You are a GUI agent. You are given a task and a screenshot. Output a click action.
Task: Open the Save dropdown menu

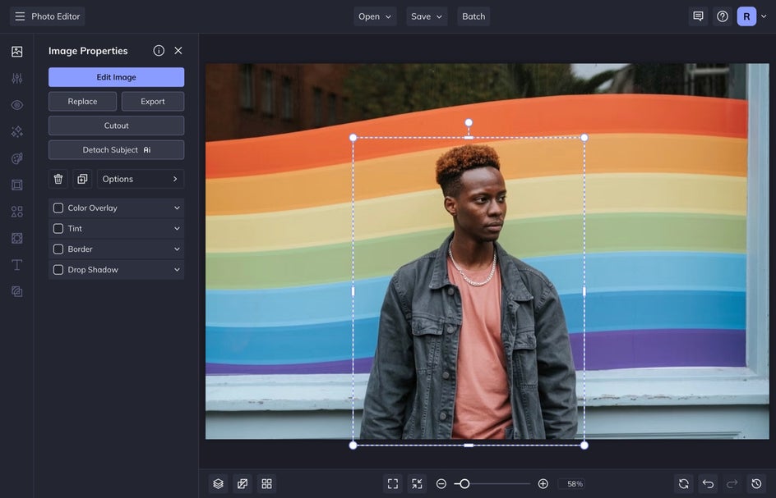pyautogui.click(x=427, y=16)
